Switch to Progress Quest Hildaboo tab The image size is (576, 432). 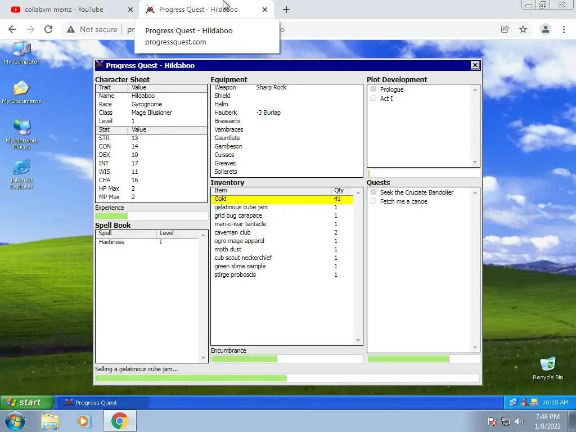click(206, 10)
